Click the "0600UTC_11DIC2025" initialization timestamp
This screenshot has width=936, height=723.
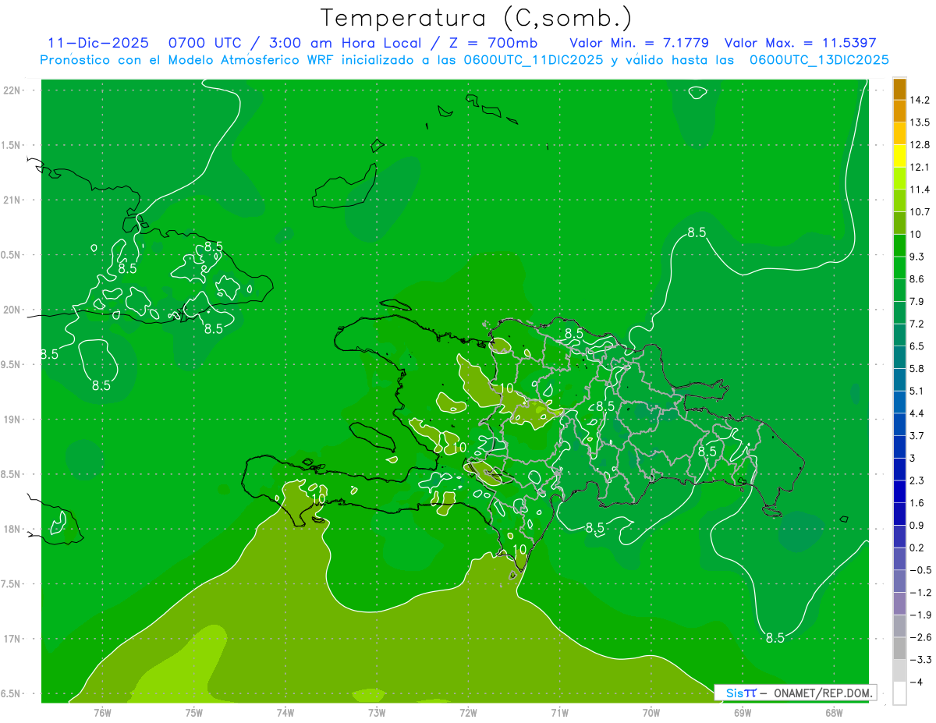(534, 60)
